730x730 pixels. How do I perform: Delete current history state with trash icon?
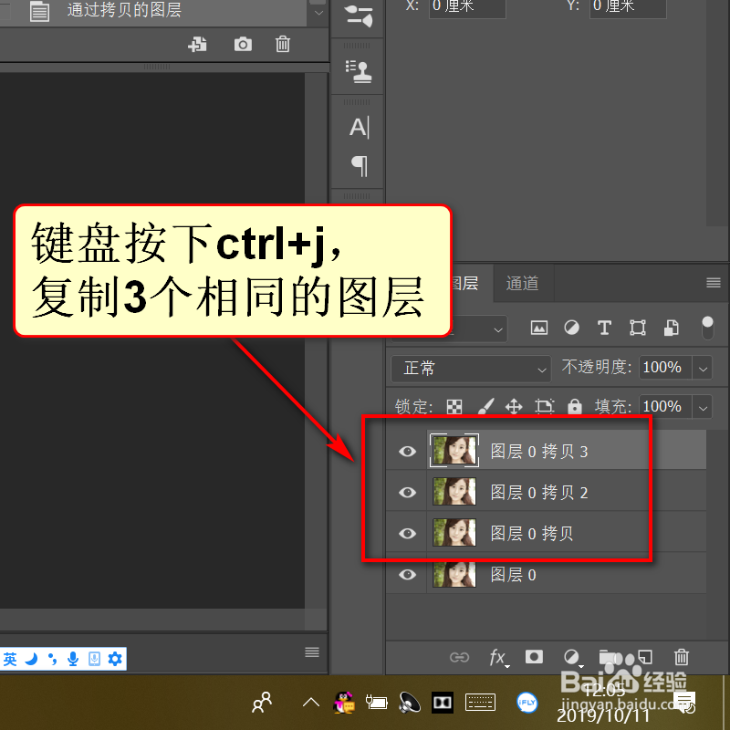283,45
